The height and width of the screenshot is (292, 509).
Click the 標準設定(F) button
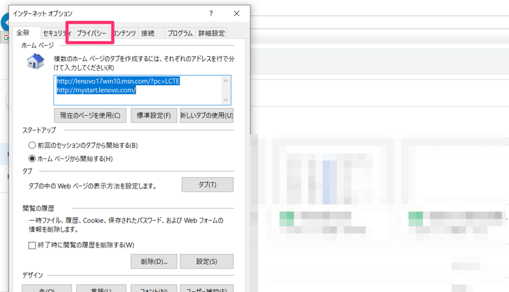pos(154,116)
